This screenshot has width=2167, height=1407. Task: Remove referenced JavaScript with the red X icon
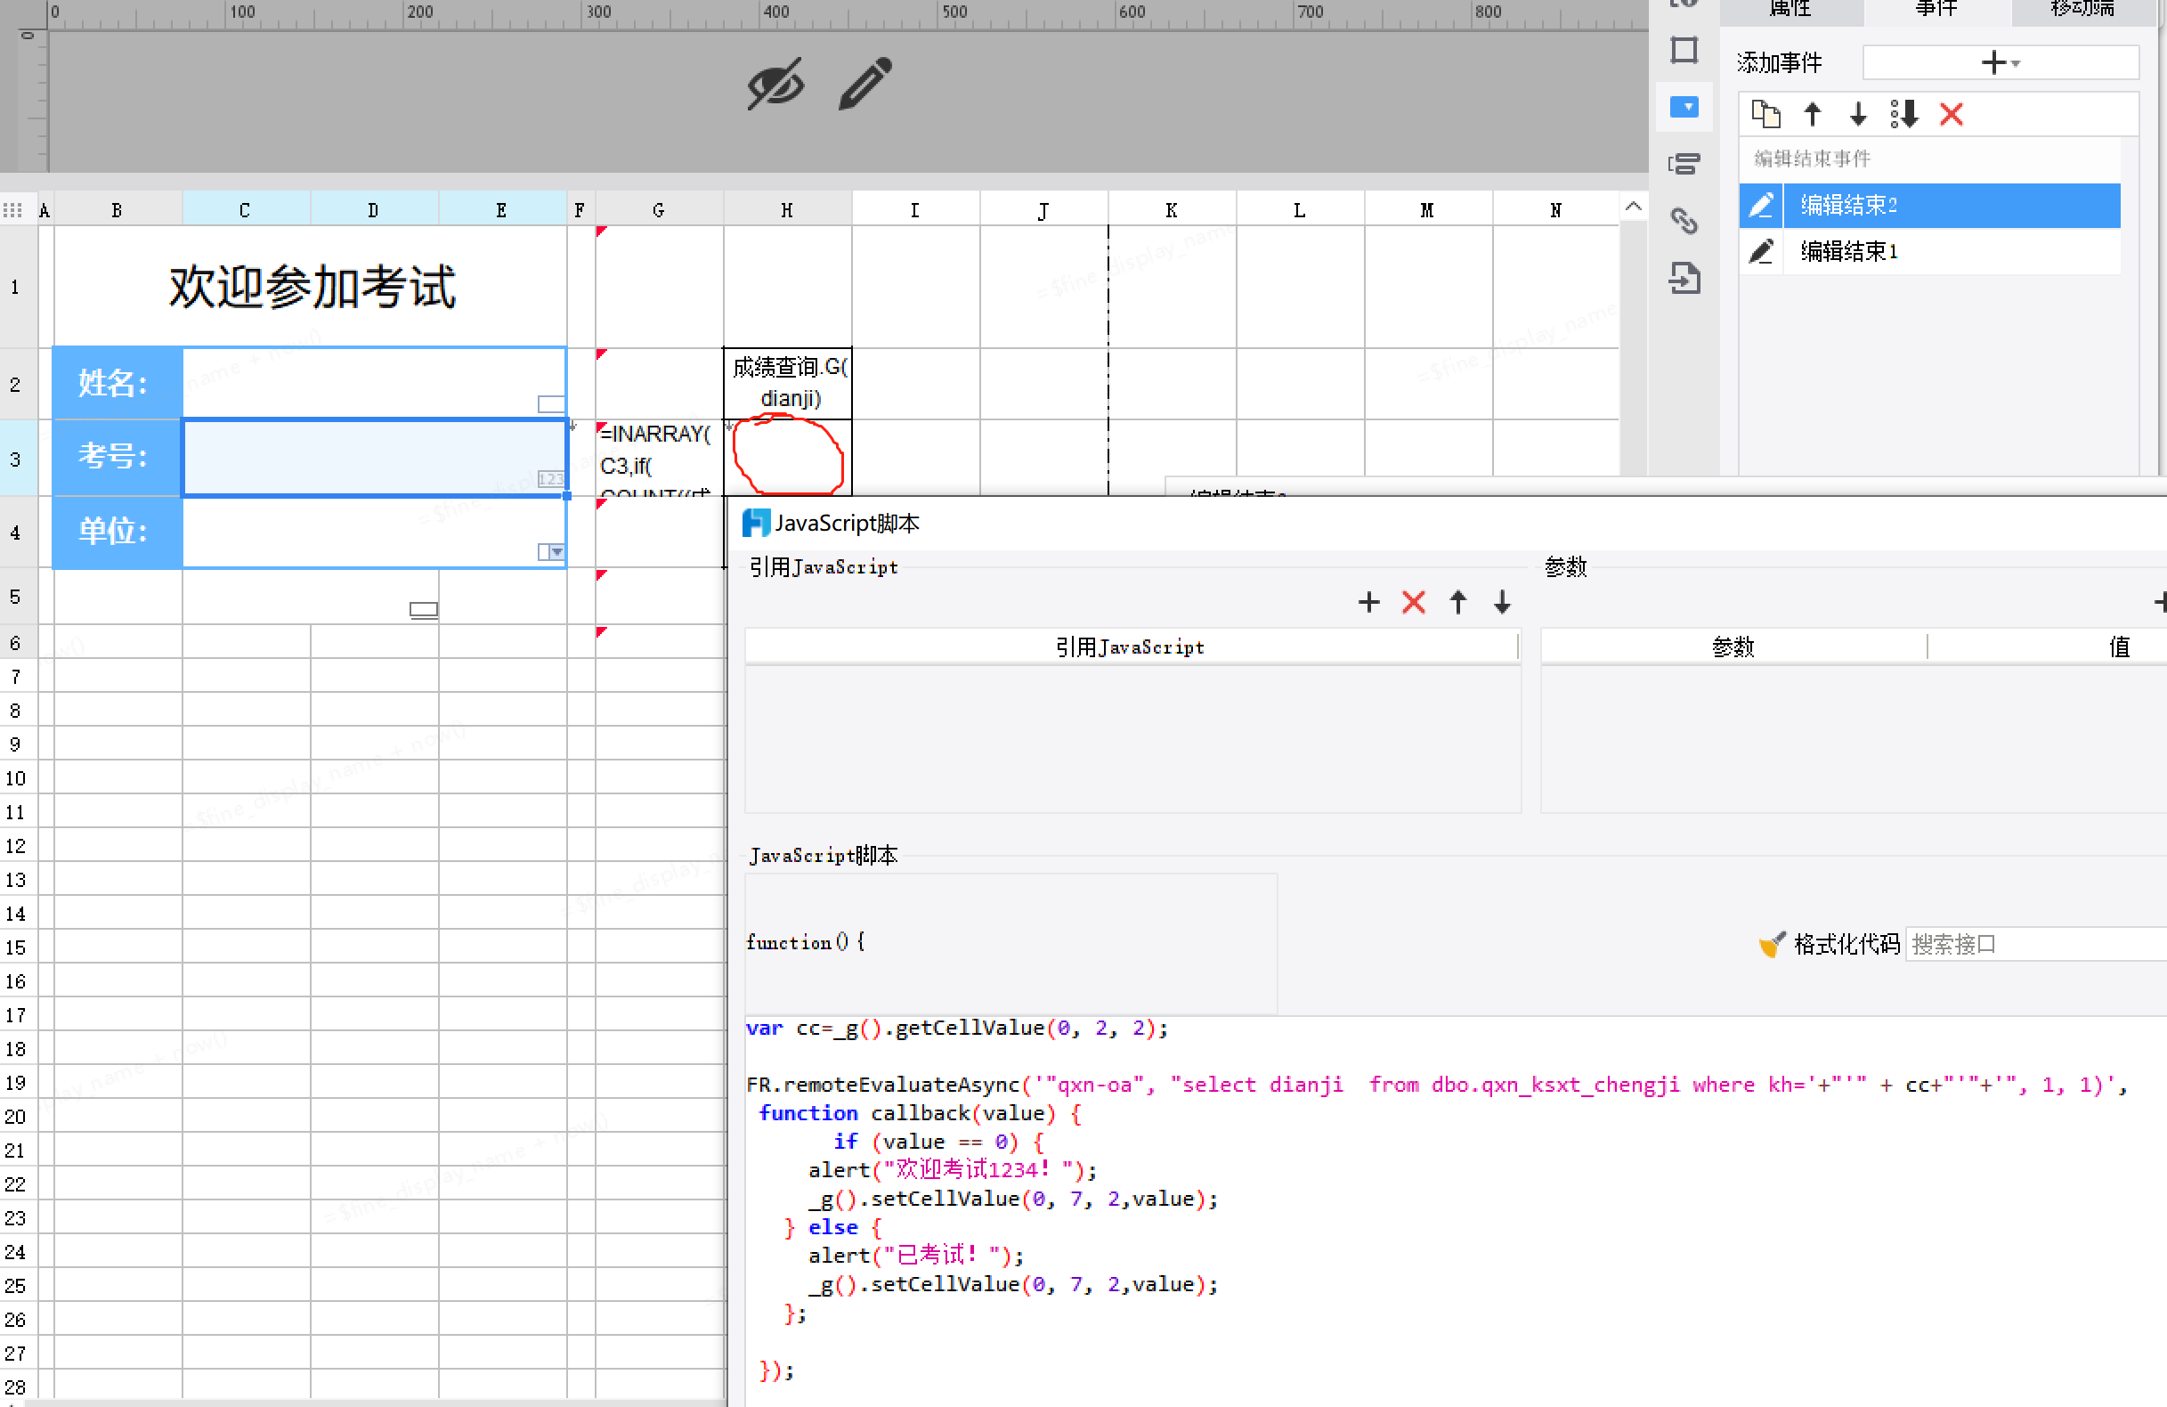coord(1413,602)
